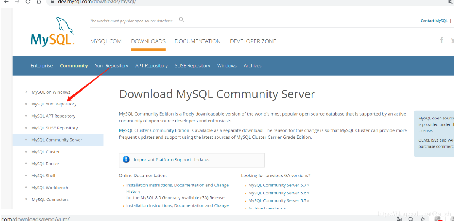
Task: Open the DOCUMENTATION tab
Action: [198, 41]
